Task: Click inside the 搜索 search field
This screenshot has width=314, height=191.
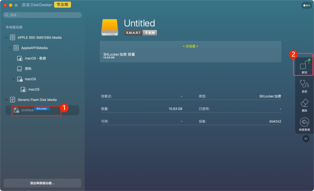Action: pyautogui.click(x=42, y=15)
